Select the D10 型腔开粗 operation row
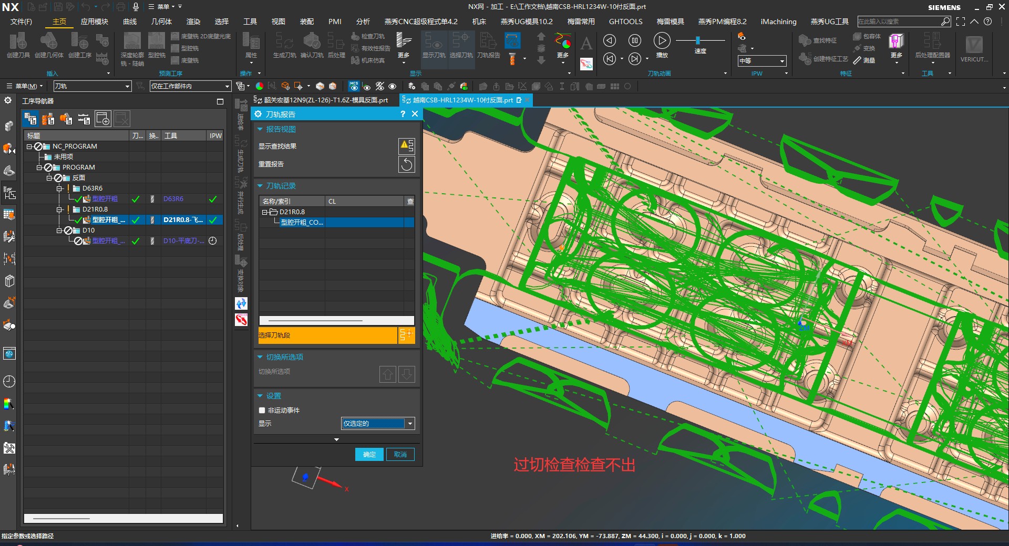Viewport: 1009px width, 546px height. (x=123, y=241)
